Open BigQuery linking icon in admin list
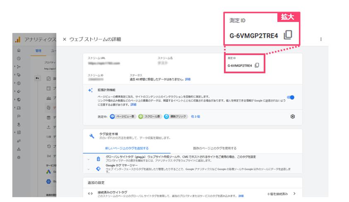The height and width of the screenshot is (202, 349). click(48, 182)
